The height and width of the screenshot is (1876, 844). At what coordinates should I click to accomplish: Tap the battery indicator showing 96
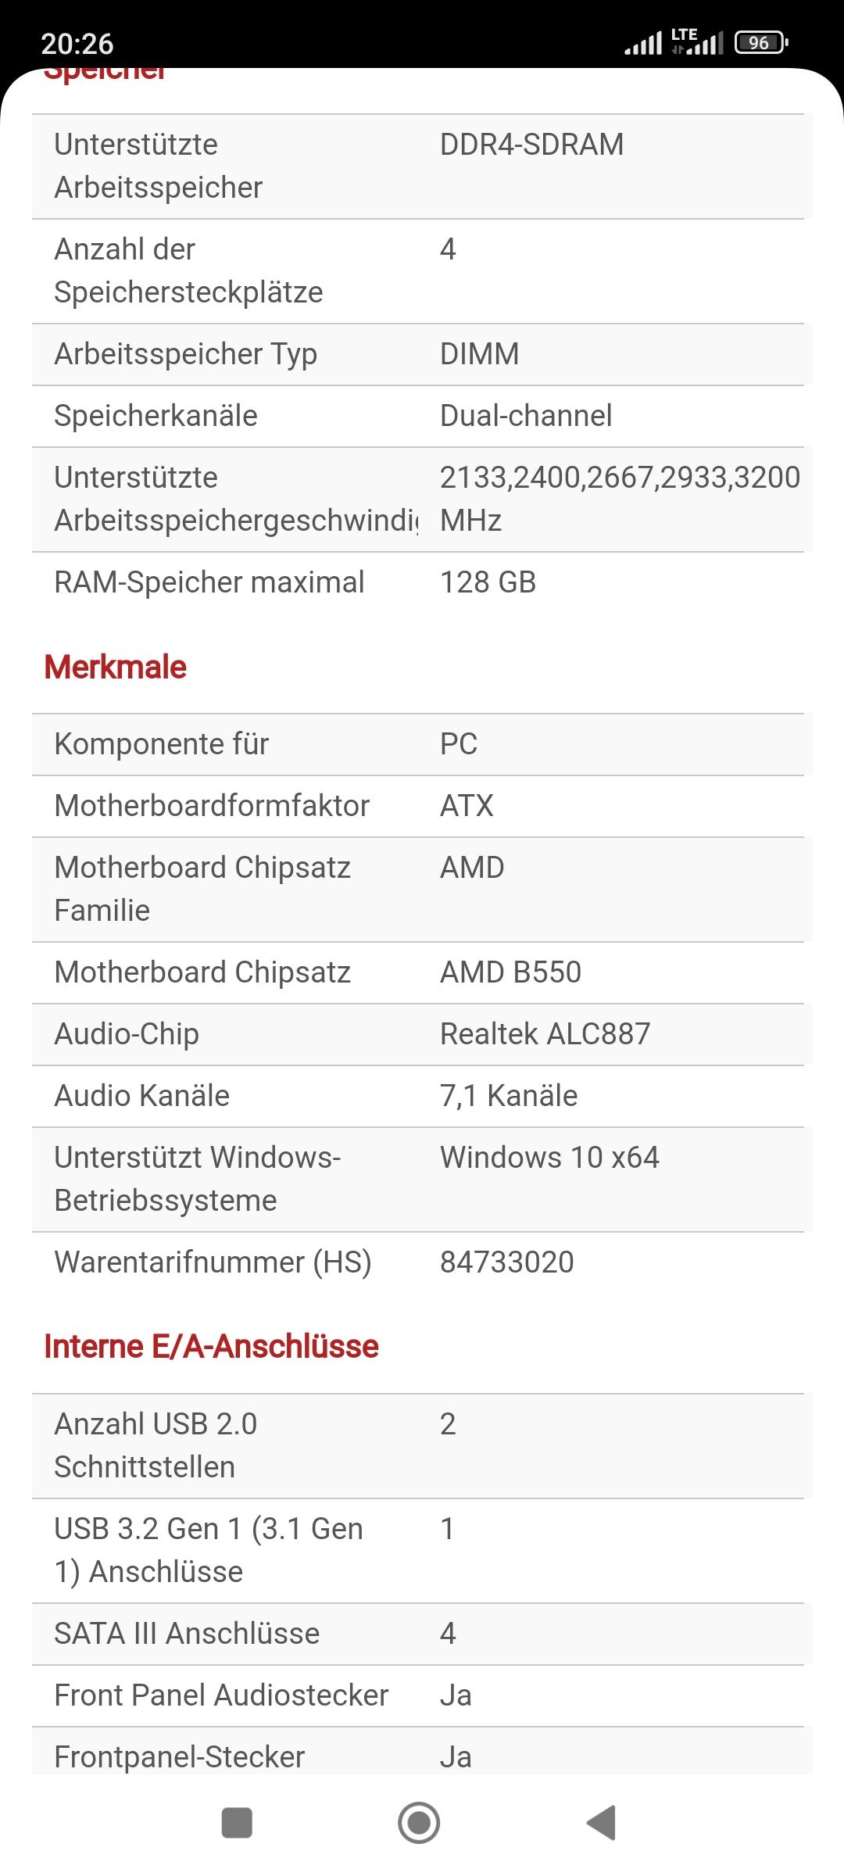point(760,43)
